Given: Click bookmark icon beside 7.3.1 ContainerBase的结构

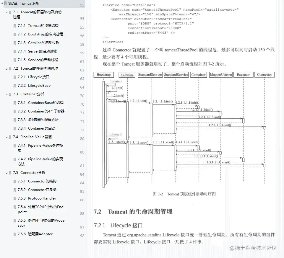Looking at the screenshot, I should point(15,103).
